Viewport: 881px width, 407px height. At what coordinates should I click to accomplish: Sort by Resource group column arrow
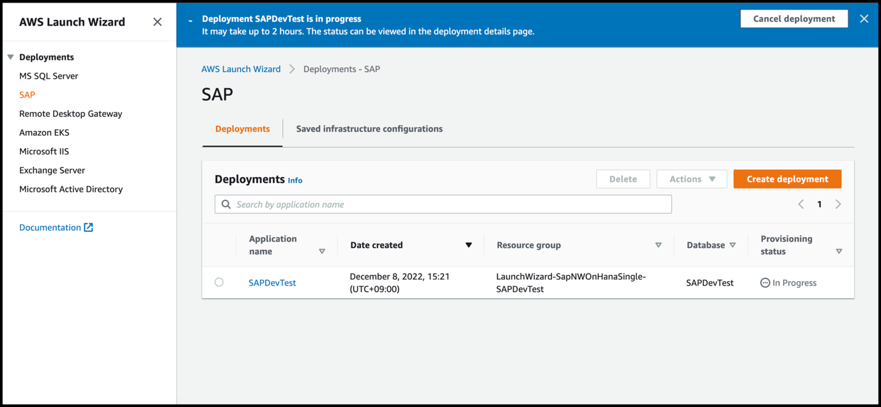[x=658, y=245]
